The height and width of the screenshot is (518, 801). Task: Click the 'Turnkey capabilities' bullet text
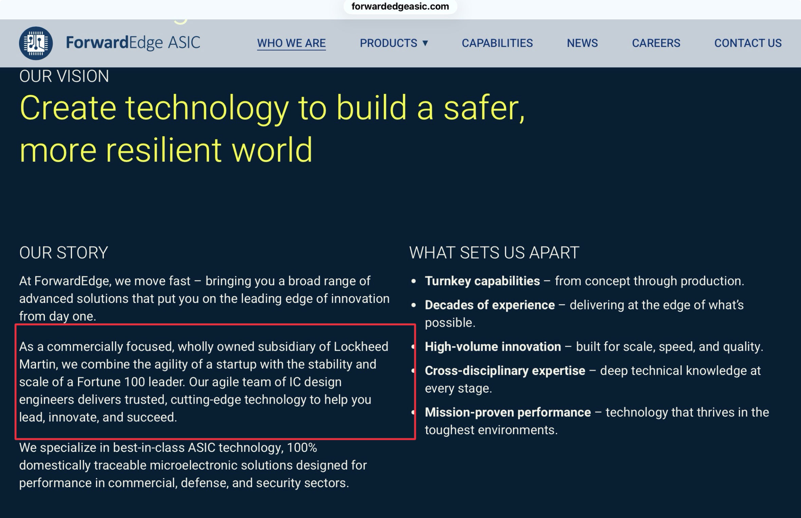coord(482,281)
